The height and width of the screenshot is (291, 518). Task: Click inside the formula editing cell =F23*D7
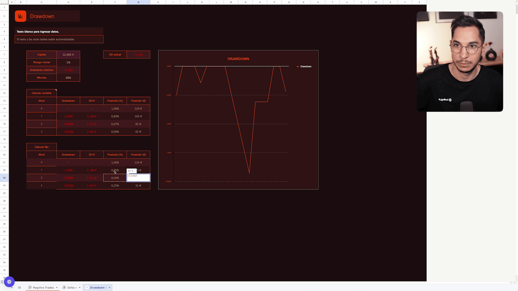click(138, 178)
